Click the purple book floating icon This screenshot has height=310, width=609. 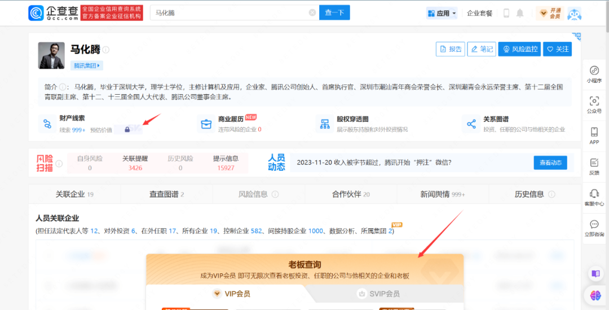coord(595,273)
